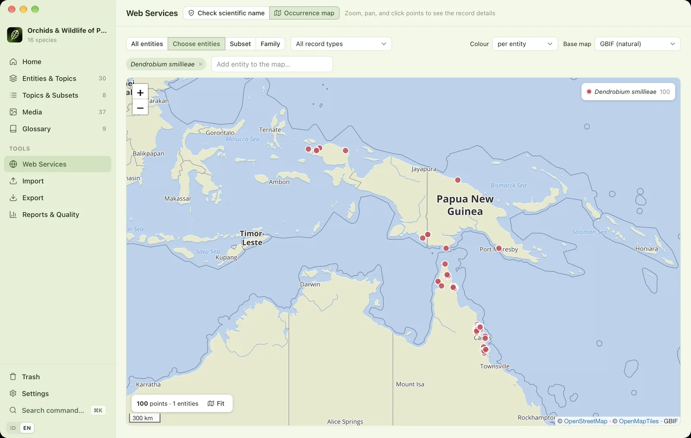691x438 pixels.
Task: Click Add entity to the map field
Action: point(272,64)
